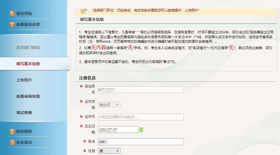Click the 注册信息 section heading
Image resolution: width=280 pixels, height=155 pixels.
pyautogui.click(x=87, y=78)
